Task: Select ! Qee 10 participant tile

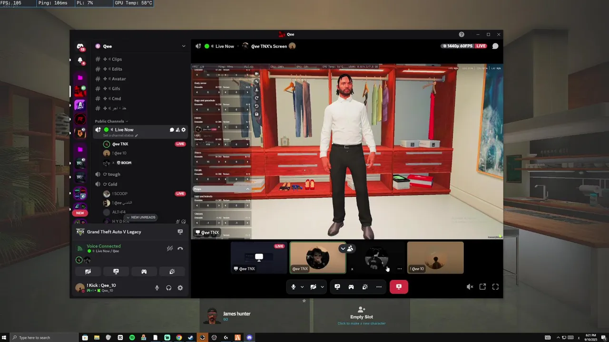Action: coord(435,257)
